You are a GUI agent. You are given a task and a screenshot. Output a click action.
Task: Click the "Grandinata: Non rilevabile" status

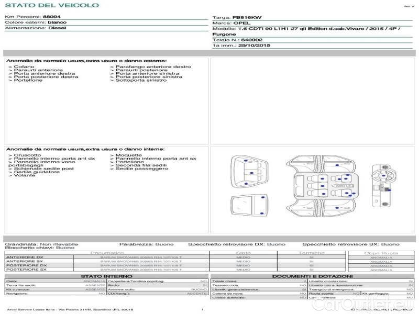tap(42, 244)
